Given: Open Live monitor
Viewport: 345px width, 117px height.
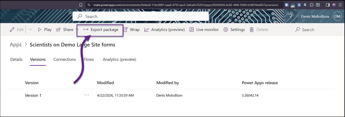Looking at the screenshot, I should point(204,30).
